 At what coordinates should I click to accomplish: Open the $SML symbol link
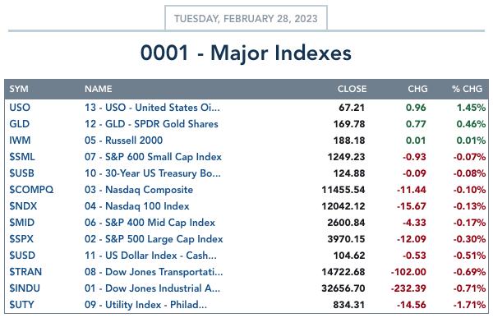(x=22, y=157)
